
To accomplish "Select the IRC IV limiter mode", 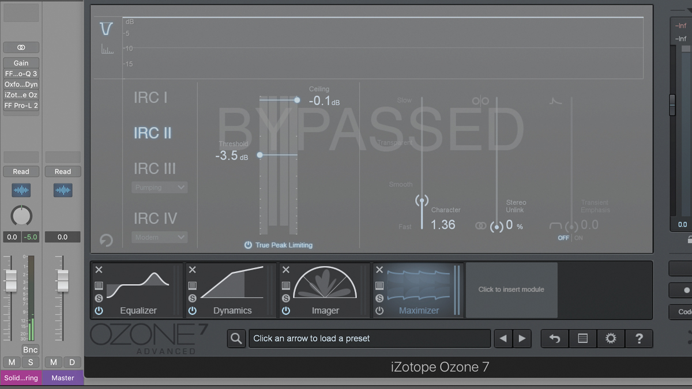I will pyautogui.click(x=156, y=218).
